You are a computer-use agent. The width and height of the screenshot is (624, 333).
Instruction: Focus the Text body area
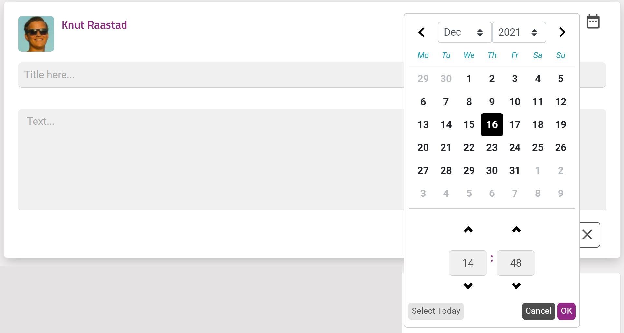click(x=211, y=160)
